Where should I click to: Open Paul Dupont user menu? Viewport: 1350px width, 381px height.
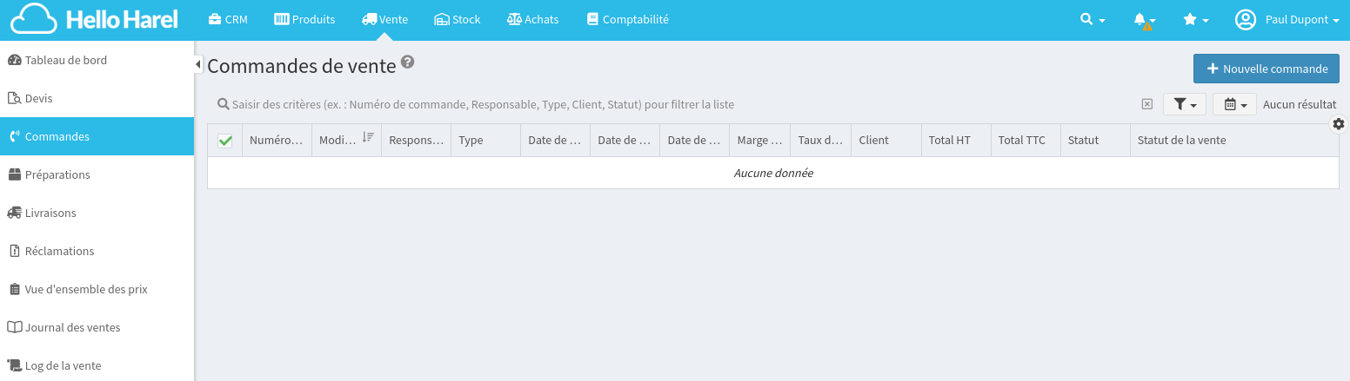click(x=1287, y=20)
